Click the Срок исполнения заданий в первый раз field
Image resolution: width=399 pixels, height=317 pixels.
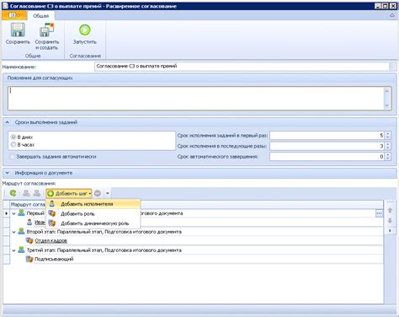click(x=327, y=136)
